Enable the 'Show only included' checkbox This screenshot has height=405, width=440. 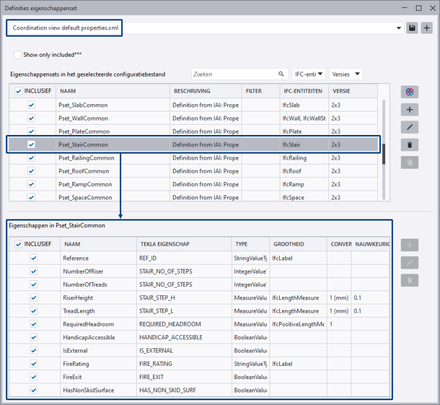[x=18, y=55]
